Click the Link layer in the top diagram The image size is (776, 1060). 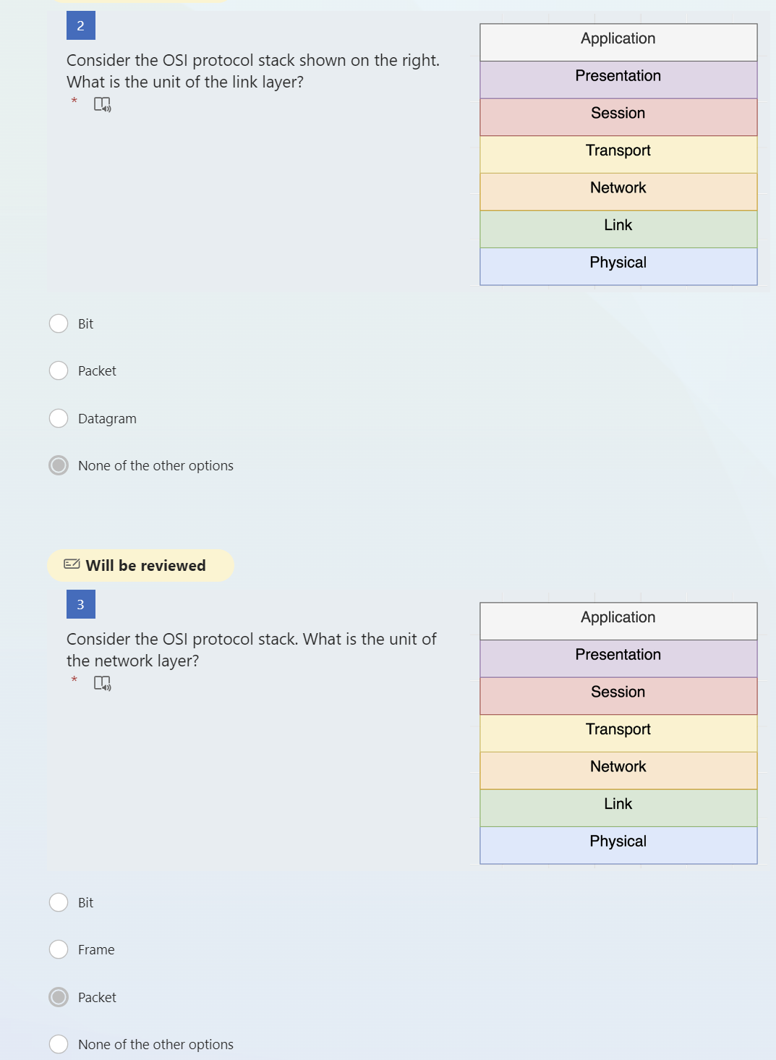coord(618,225)
